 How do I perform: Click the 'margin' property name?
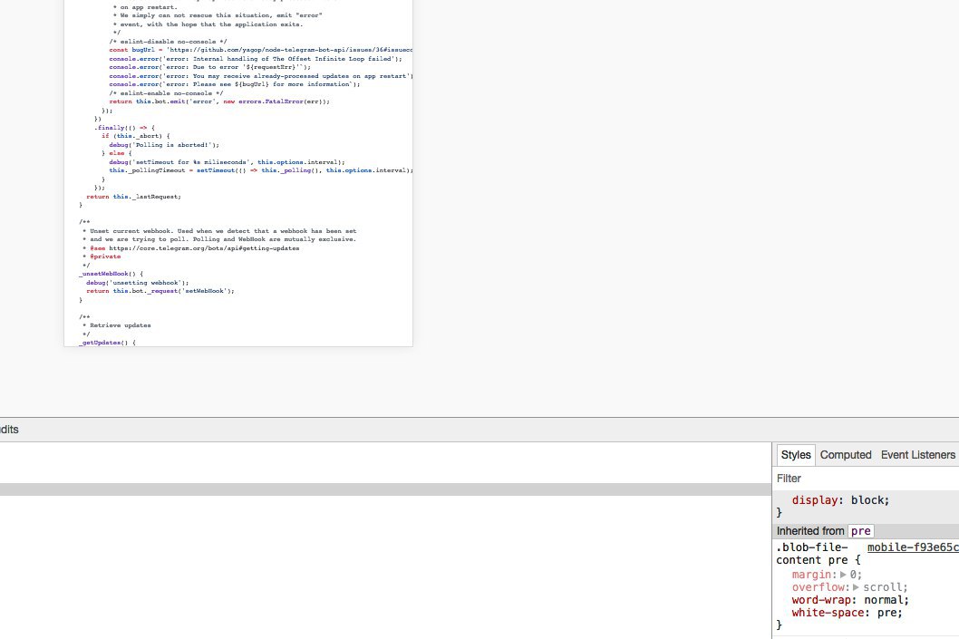[x=811, y=575]
